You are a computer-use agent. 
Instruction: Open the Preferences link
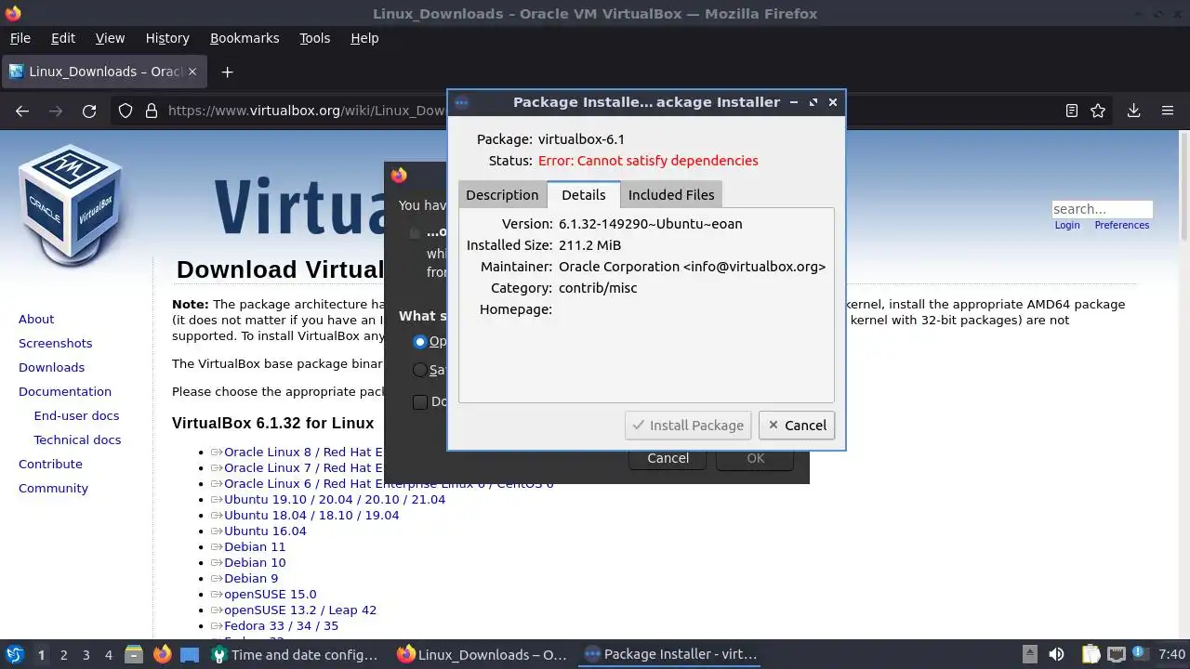click(x=1121, y=225)
